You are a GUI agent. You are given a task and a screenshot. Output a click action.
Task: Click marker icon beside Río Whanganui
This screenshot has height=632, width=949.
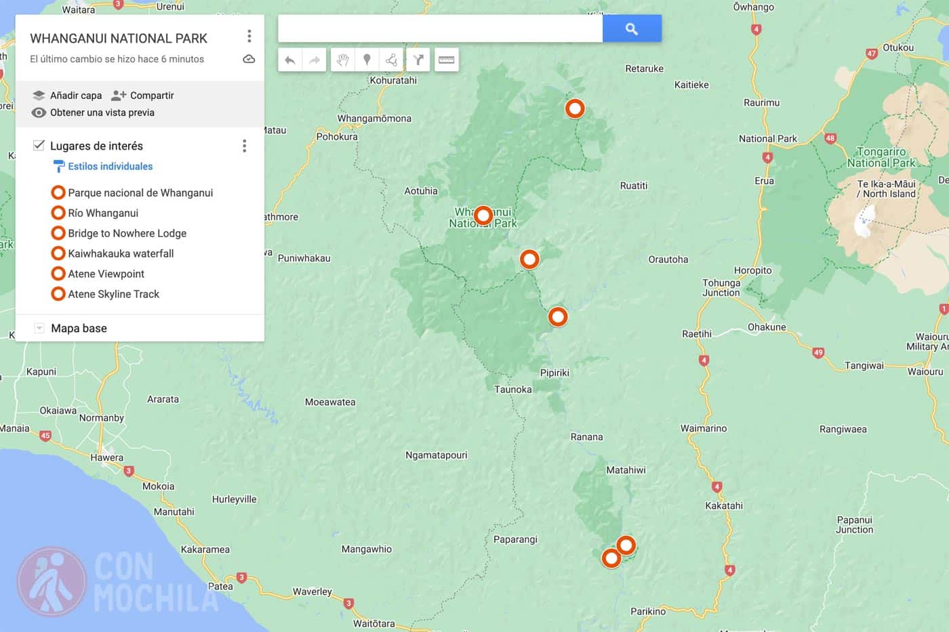[58, 213]
